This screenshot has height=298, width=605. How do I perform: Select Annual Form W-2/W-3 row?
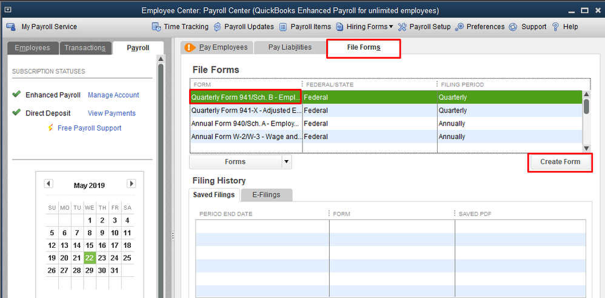[386, 137]
